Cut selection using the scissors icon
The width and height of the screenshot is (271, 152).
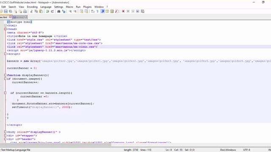[31, 11]
